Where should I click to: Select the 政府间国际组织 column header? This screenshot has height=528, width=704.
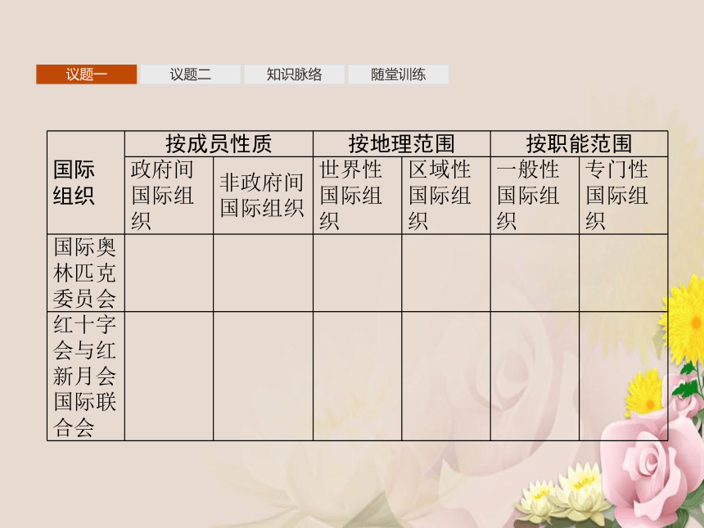pos(169,196)
